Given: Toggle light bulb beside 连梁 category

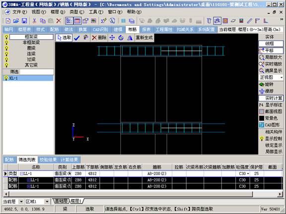Looking at the screenshot, I should pyautogui.click(x=6, y=54).
